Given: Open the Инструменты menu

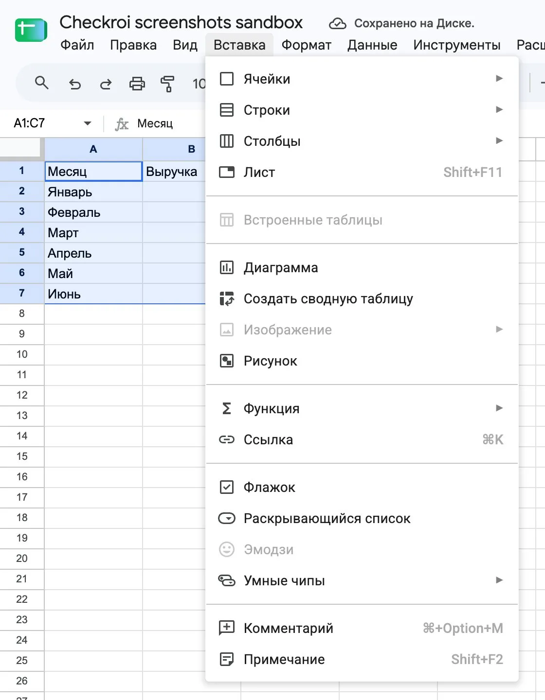Looking at the screenshot, I should [x=457, y=45].
